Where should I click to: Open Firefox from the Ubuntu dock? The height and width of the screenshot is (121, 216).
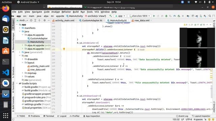[x=6, y=8]
